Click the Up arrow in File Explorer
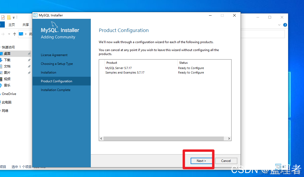 click(15, 34)
